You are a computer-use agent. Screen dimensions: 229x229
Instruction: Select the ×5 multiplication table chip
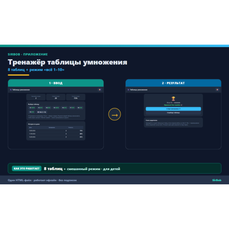[x=56, y=108]
